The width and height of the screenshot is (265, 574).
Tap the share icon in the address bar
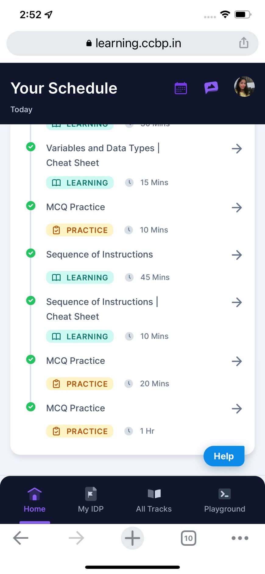tap(244, 43)
